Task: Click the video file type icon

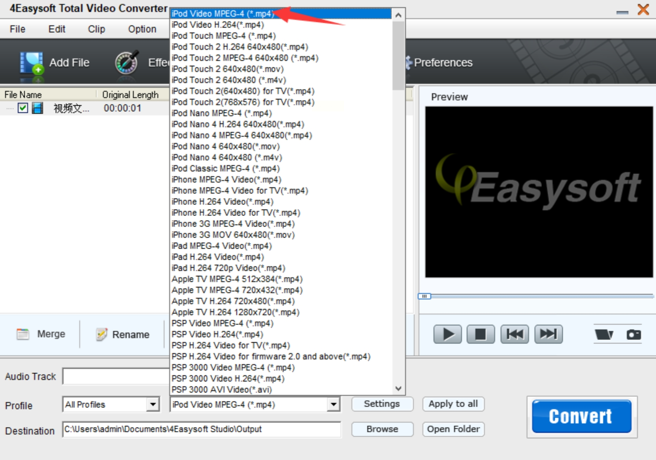Action: pyautogui.click(x=37, y=108)
